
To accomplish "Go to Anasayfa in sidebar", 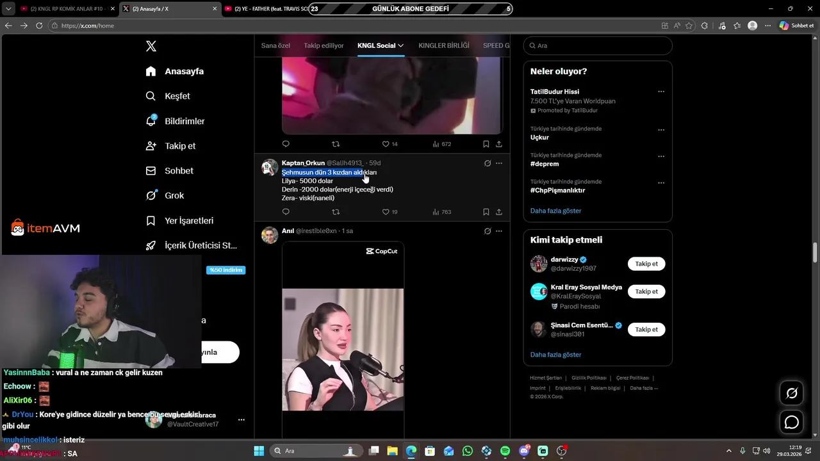I will click(x=175, y=71).
